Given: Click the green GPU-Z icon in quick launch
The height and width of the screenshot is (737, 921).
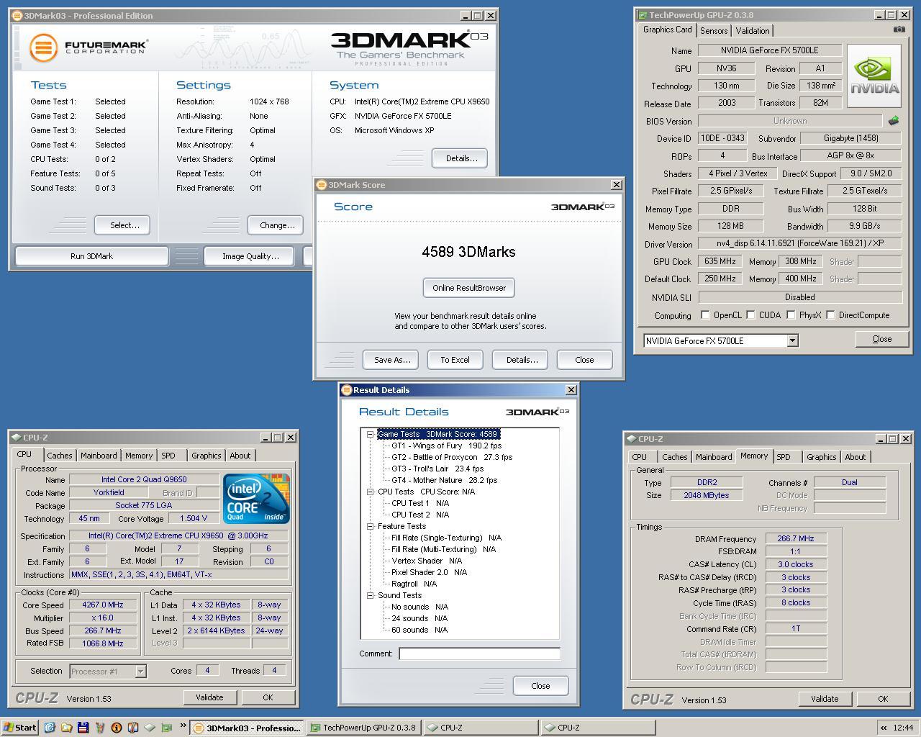Looking at the screenshot, I should pyautogui.click(x=166, y=728).
